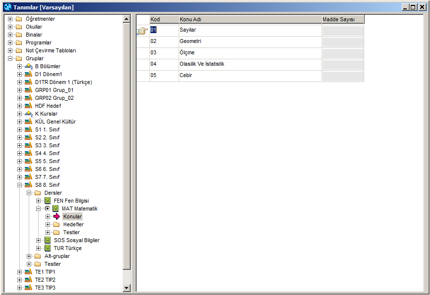Click the S8 8. Sınıf group icon
430x295 pixels.
[29, 185]
